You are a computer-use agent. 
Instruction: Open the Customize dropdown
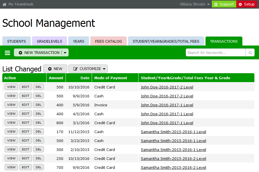coord(88,69)
